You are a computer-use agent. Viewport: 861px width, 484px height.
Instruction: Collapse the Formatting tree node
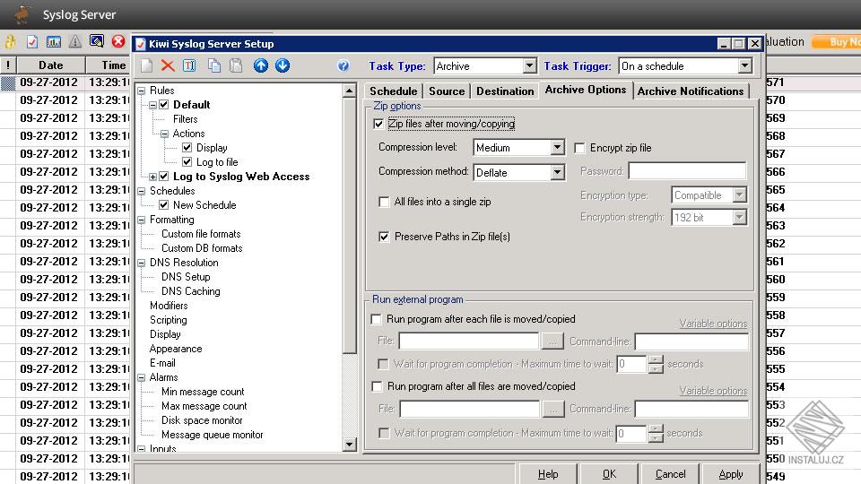[141, 220]
